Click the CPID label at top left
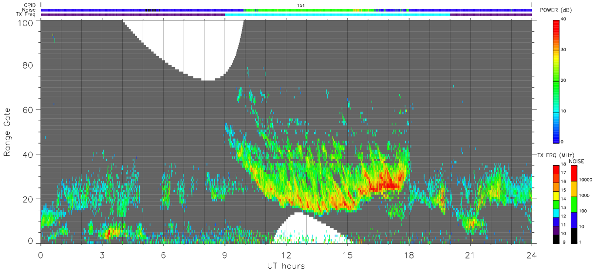Viewport: 598px width, 276px height. pyautogui.click(x=30, y=5)
